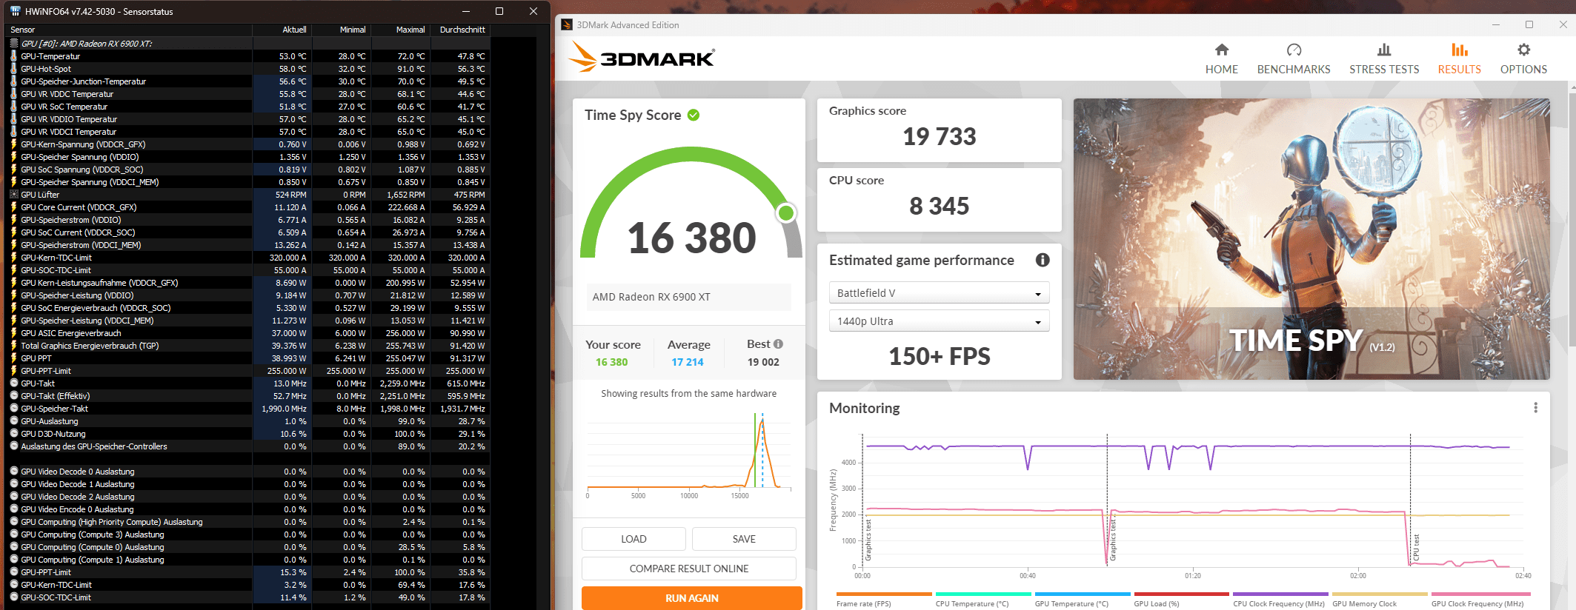This screenshot has width=1576, height=610.
Task: Open the HOME section in 3DMark
Action: pos(1222,59)
